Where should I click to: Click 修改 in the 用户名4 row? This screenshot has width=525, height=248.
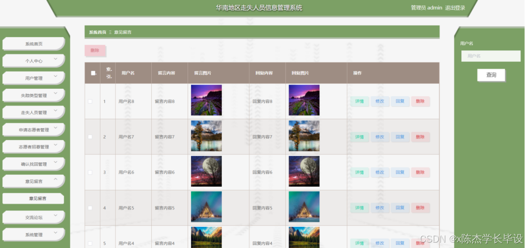click(379, 244)
